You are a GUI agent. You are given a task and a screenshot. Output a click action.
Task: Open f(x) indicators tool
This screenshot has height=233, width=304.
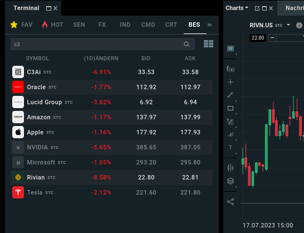click(x=231, y=69)
